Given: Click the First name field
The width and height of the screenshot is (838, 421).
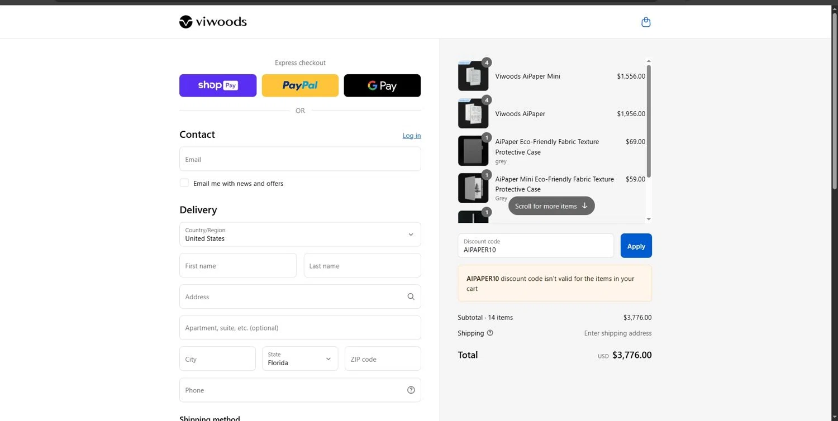Looking at the screenshot, I should [x=238, y=265].
